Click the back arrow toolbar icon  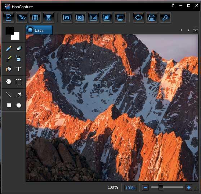(x=139, y=18)
